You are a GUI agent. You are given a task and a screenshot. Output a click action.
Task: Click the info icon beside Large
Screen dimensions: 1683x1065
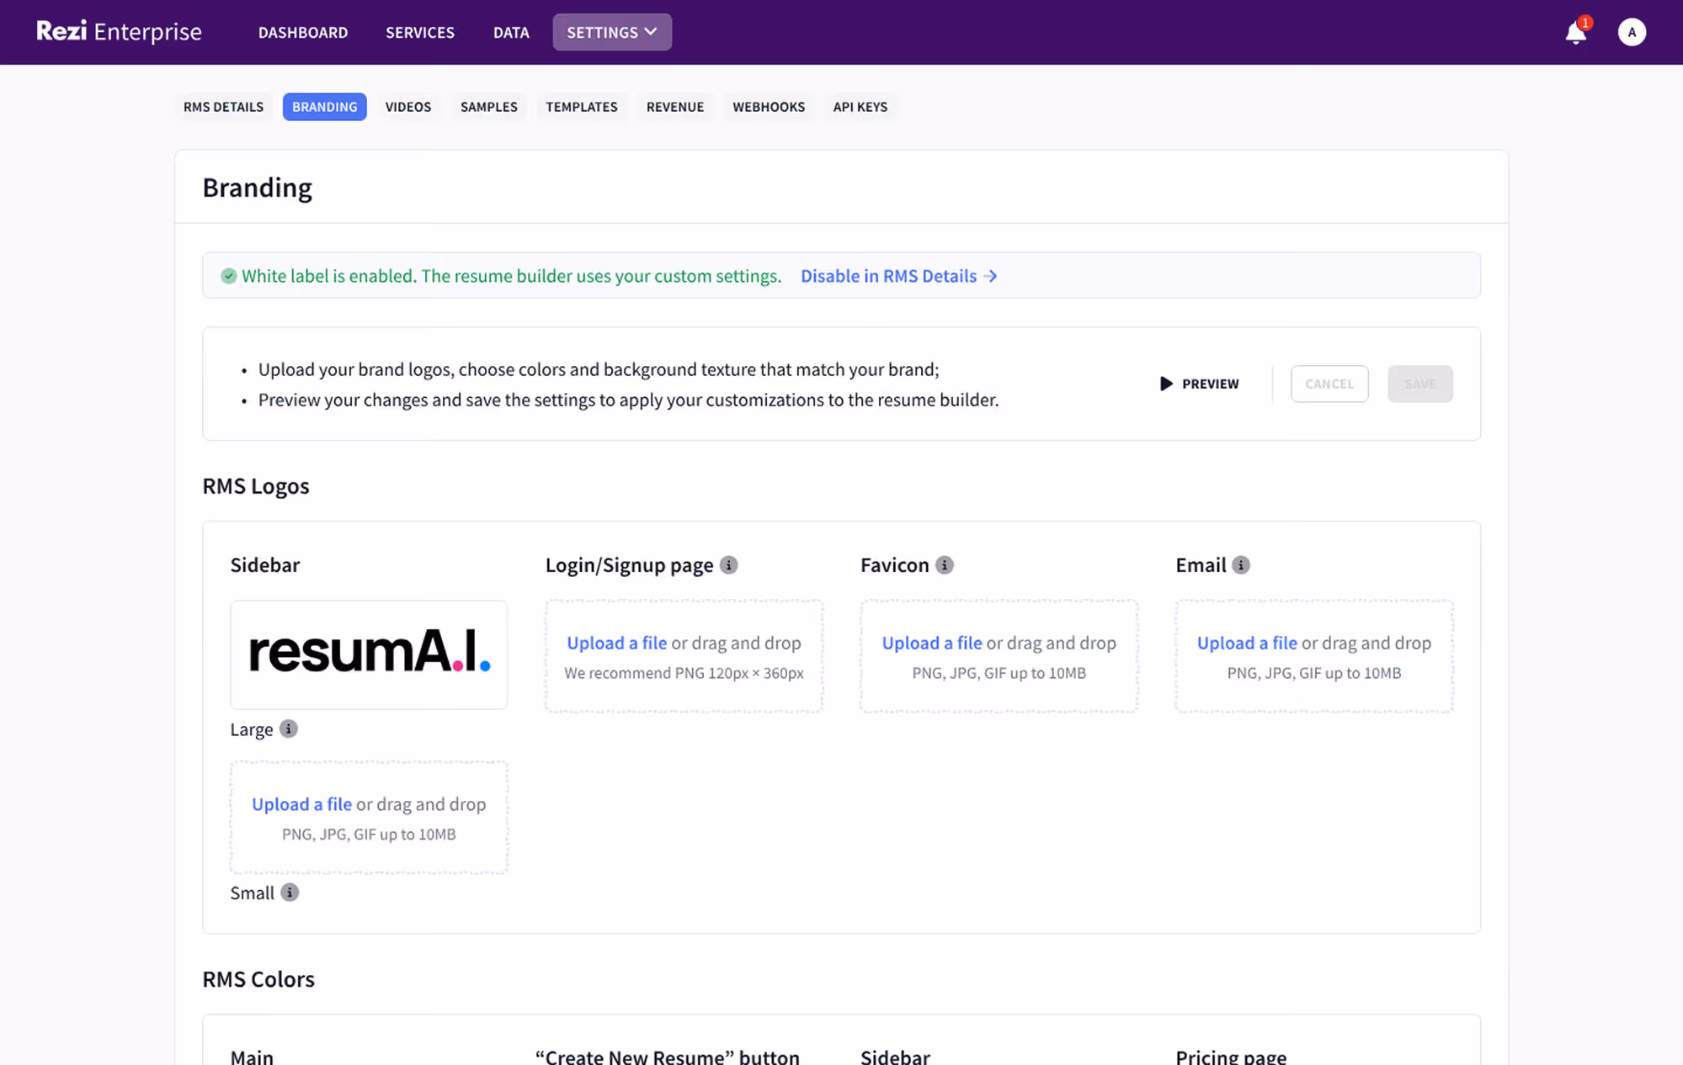(289, 729)
